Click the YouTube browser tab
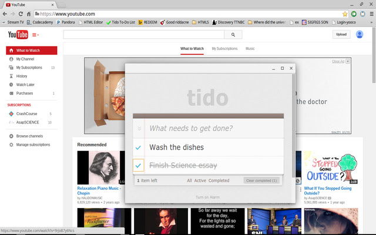The height and width of the screenshot is (235, 376). coord(30,5)
